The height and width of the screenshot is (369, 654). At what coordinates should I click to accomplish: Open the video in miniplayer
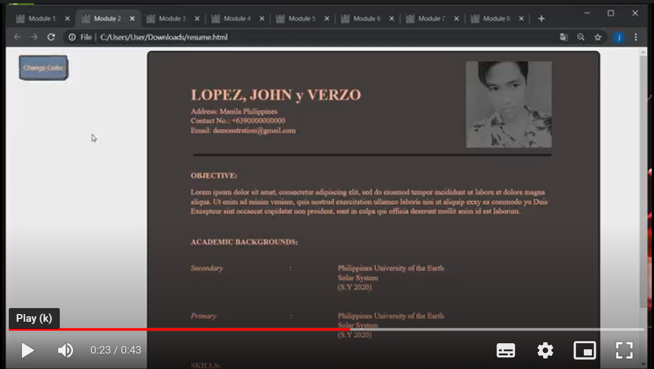tap(585, 350)
